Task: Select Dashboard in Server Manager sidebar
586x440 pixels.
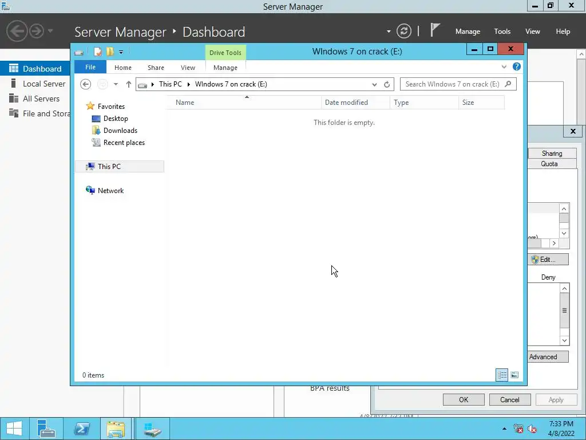Action: pos(35,69)
